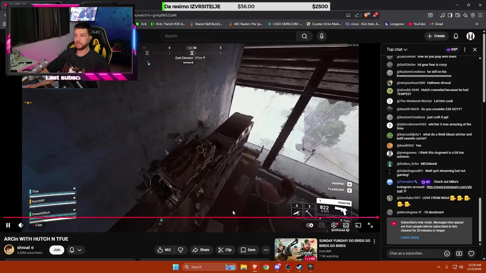Join the shroud channel
Viewport: 486px width, 273px height.
point(57,250)
